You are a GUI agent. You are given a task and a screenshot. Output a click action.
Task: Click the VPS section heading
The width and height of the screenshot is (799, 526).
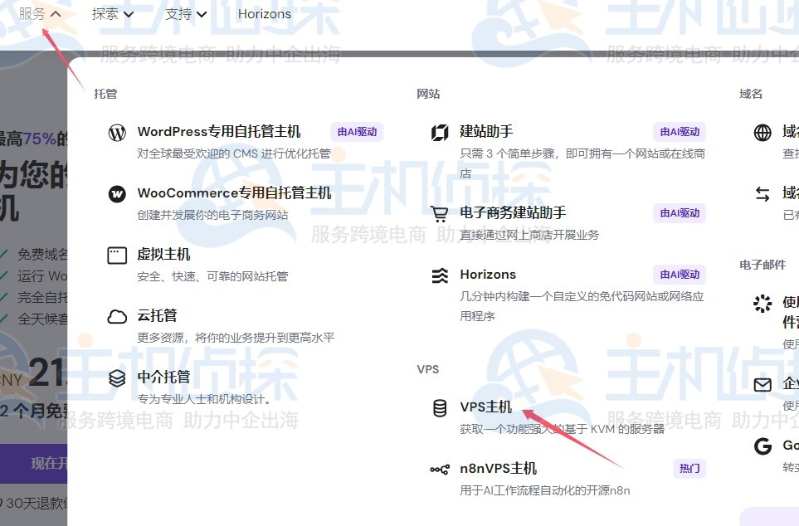tap(428, 369)
